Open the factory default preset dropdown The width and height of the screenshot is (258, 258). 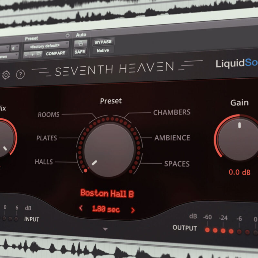tap(46, 45)
